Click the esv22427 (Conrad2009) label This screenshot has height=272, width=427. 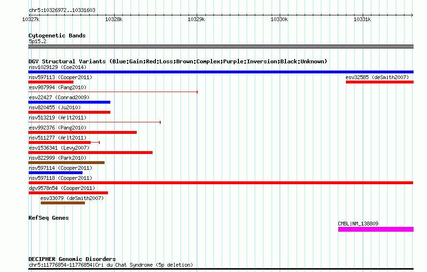pos(59,97)
